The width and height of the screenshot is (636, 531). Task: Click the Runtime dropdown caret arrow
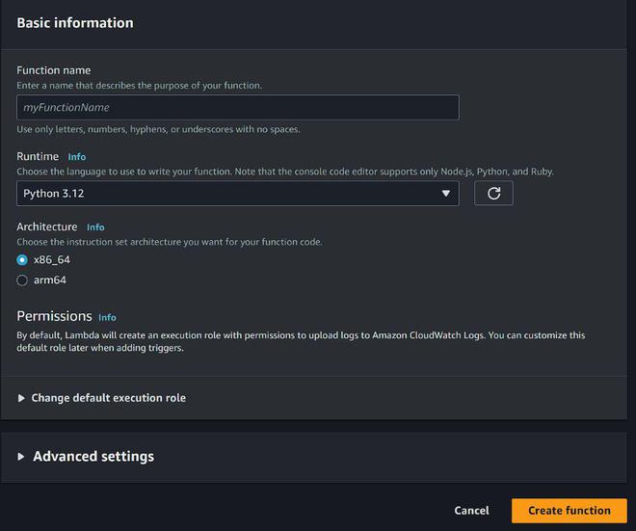coord(445,193)
